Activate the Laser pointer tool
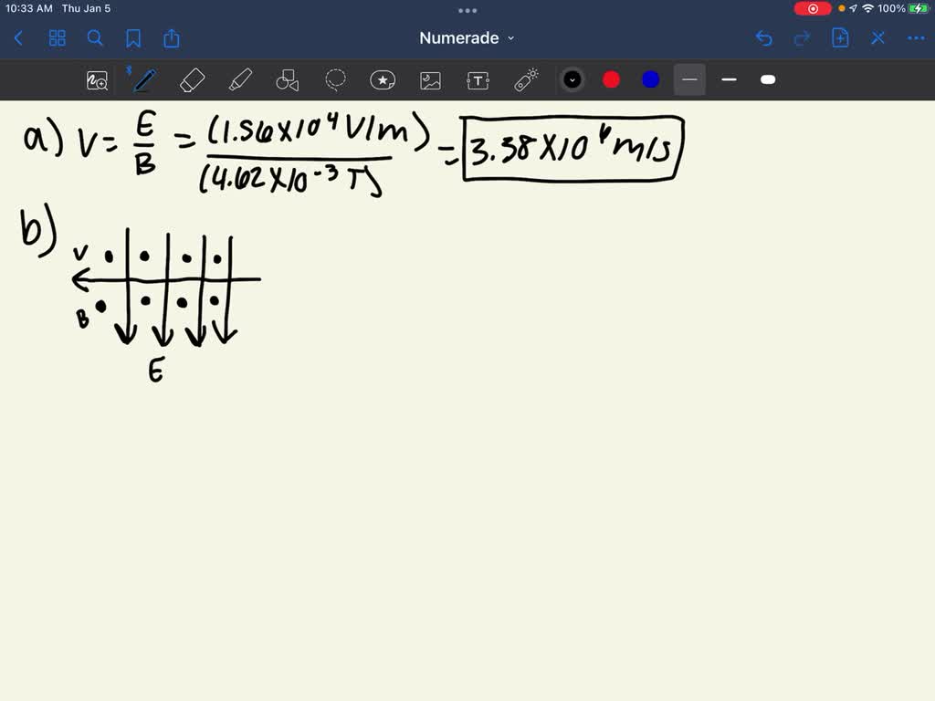 (x=528, y=79)
